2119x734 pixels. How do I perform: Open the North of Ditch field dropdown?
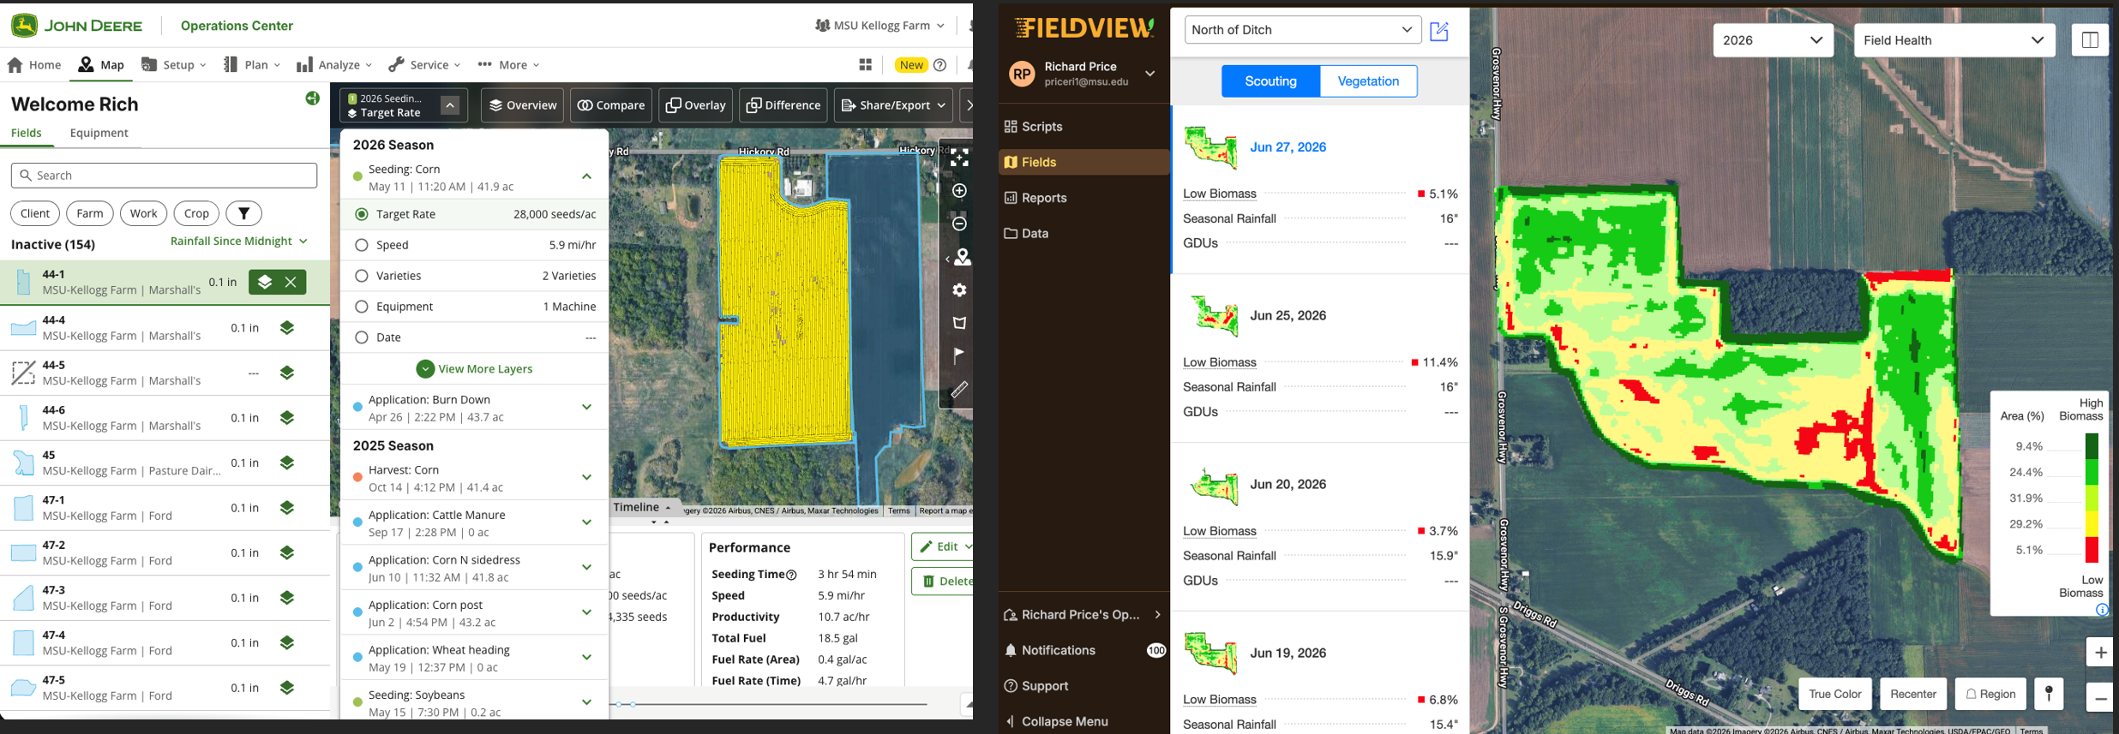click(x=1303, y=30)
